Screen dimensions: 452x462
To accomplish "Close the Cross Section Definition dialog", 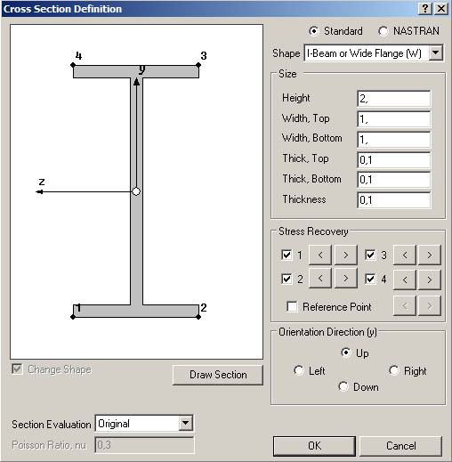I will click(x=441, y=9).
